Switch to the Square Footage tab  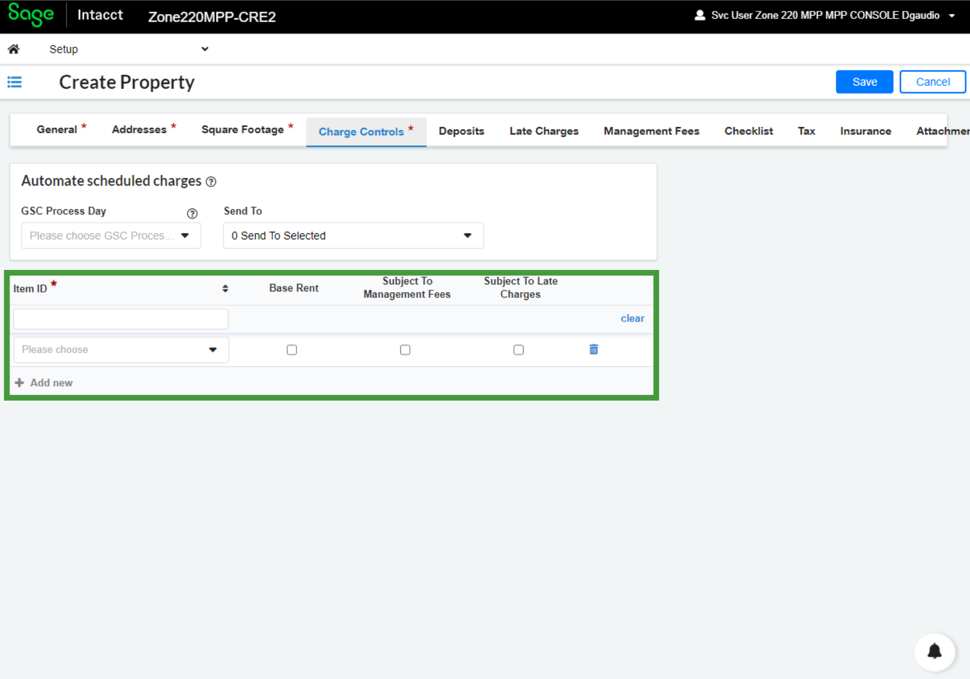coord(247,130)
